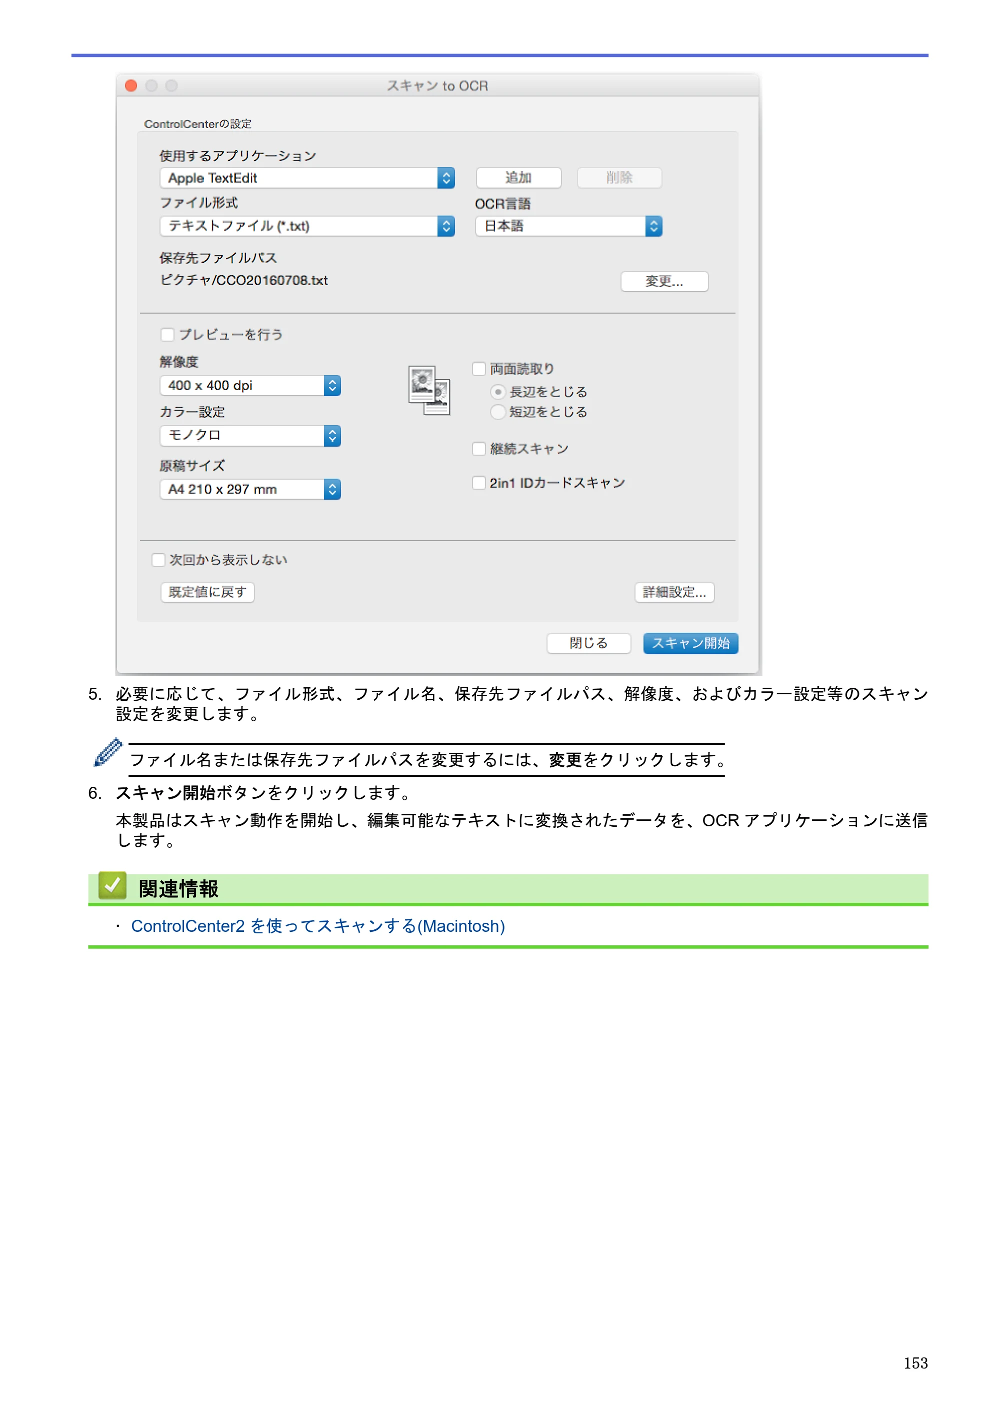Enable the プレビューを行う checkbox
The width and height of the screenshot is (1000, 1415).
pos(167,335)
